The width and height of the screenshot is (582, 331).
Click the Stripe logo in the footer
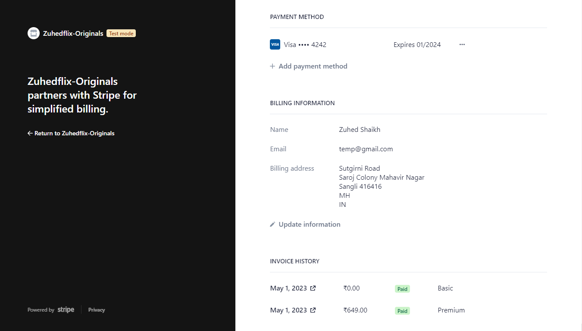tap(66, 309)
